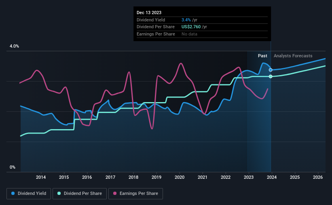Toggle the Dividend Yield legend button

pos(29,194)
